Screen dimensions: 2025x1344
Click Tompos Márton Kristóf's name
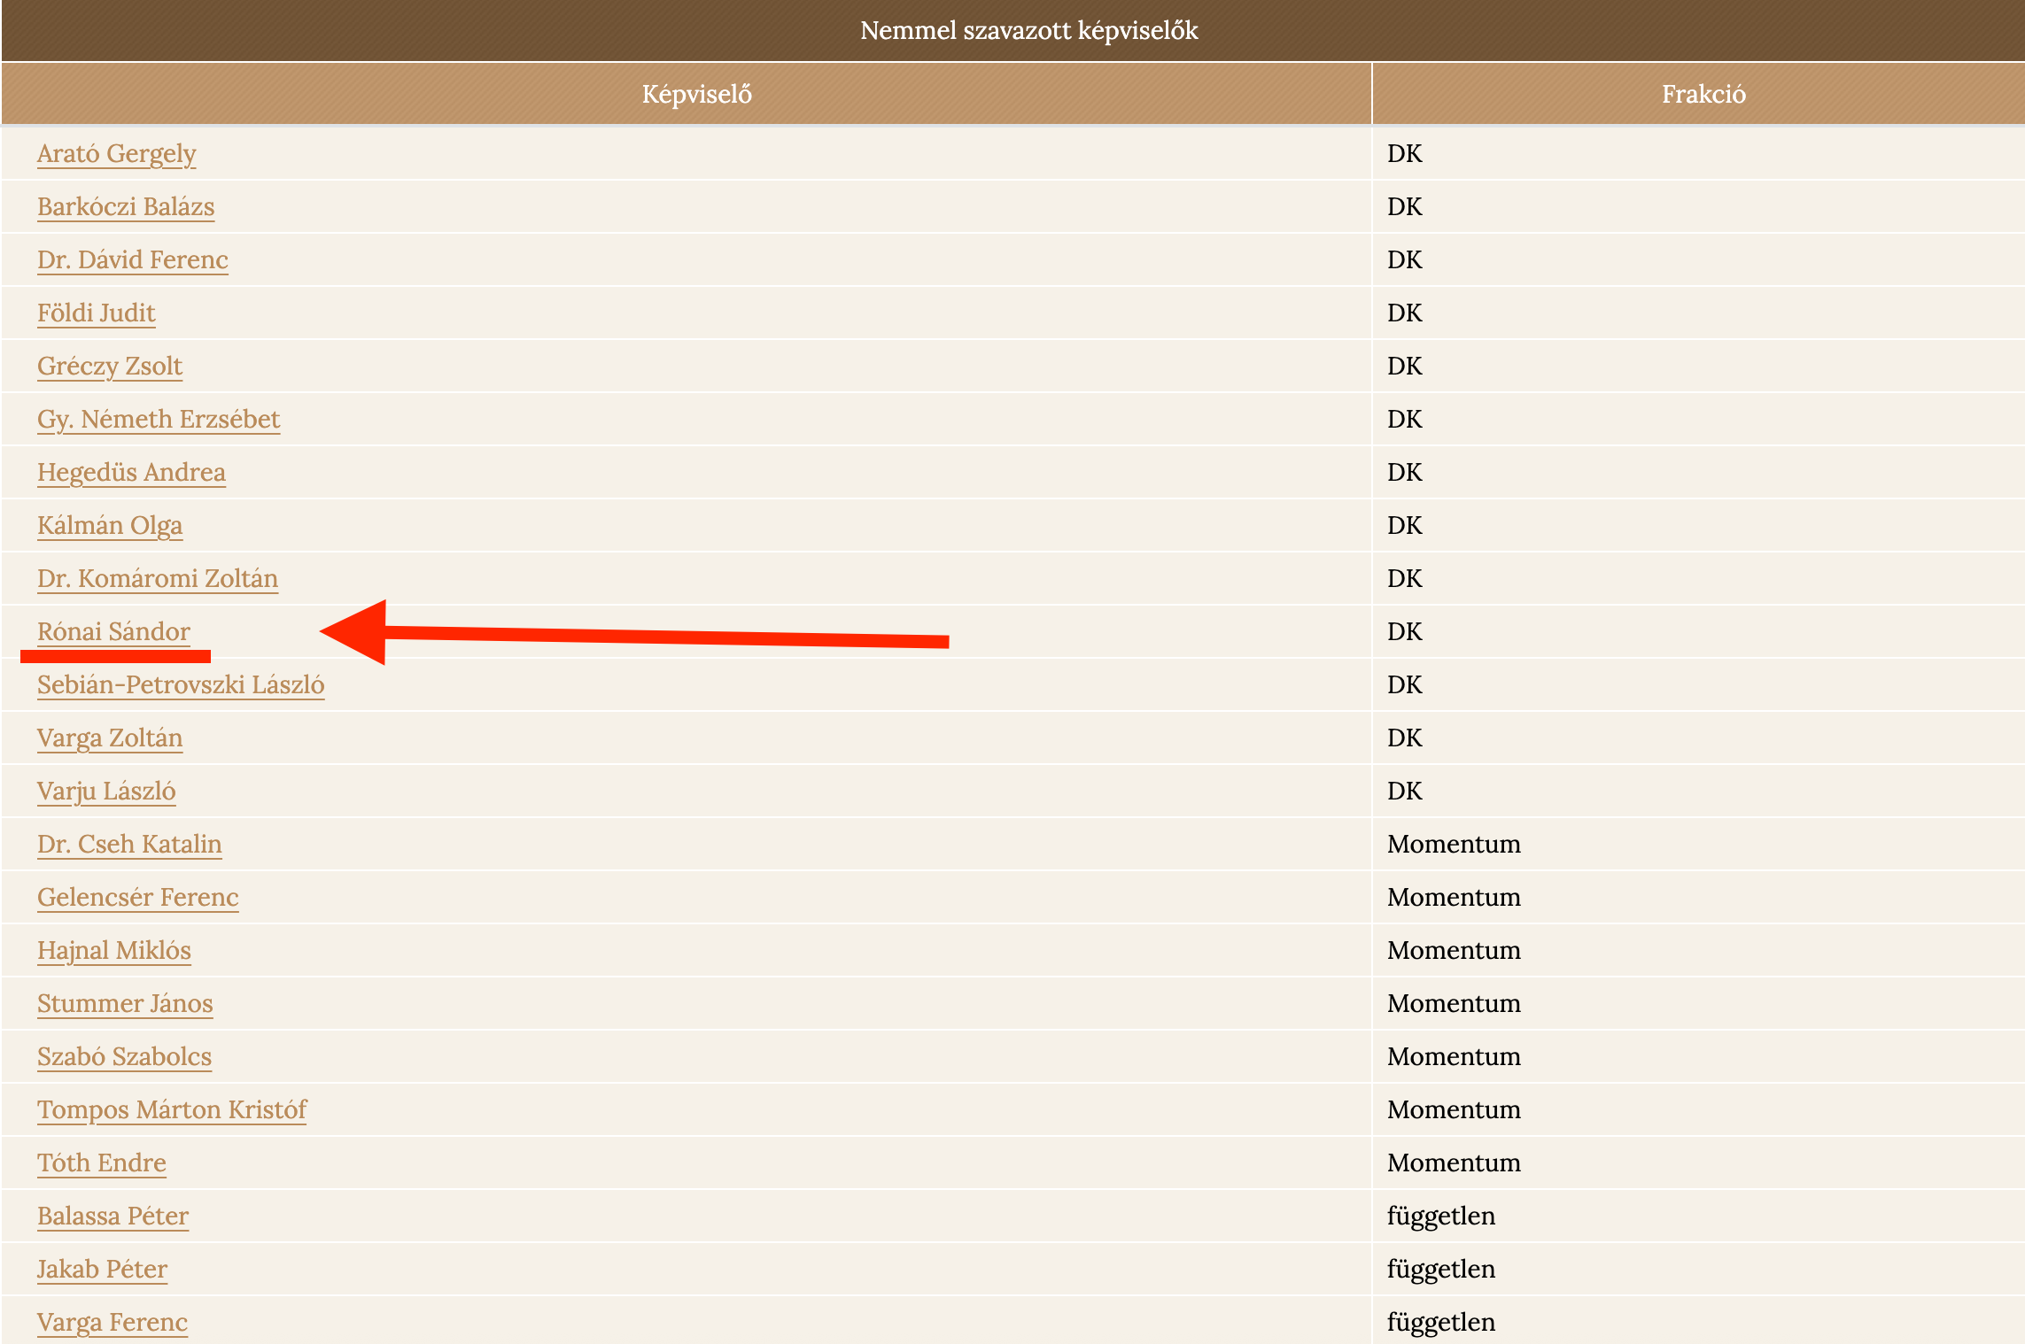click(171, 1110)
